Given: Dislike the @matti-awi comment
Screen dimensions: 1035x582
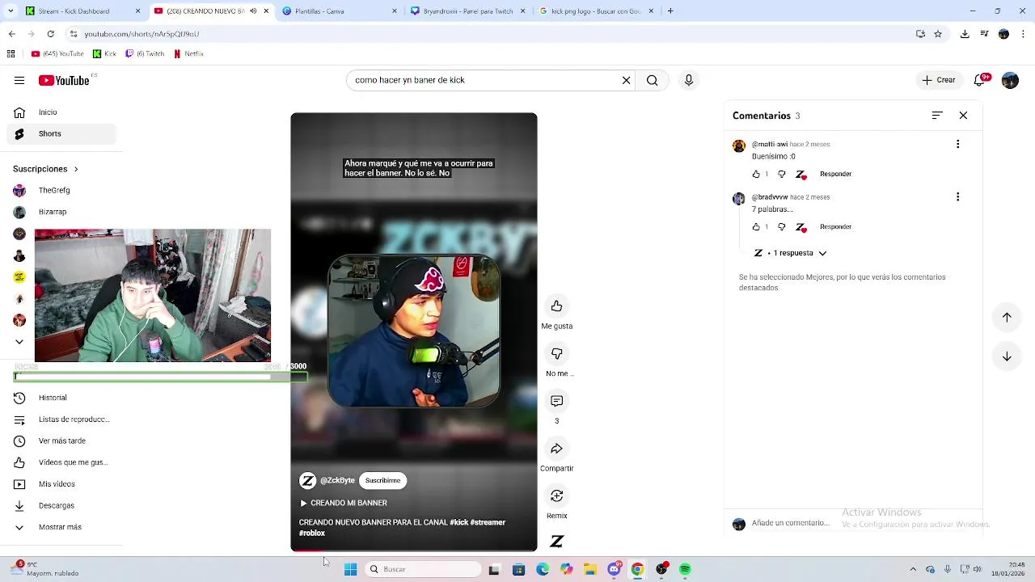Looking at the screenshot, I should pos(781,174).
